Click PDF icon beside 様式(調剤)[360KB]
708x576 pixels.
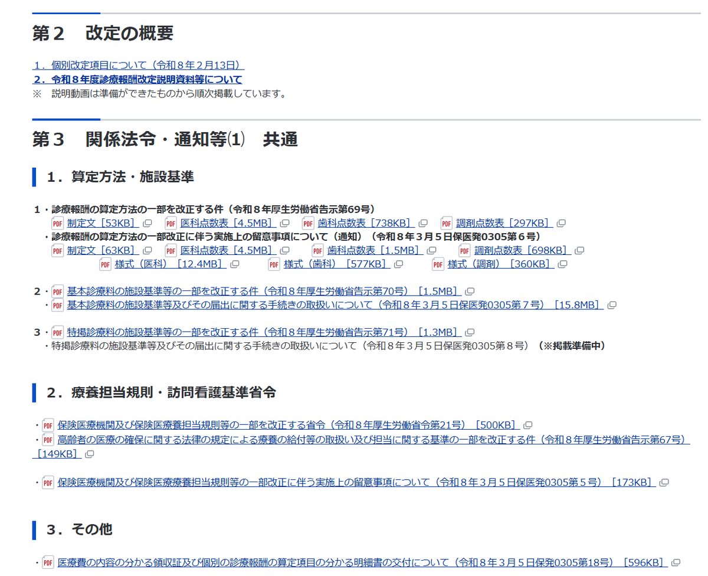pyautogui.click(x=438, y=264)
